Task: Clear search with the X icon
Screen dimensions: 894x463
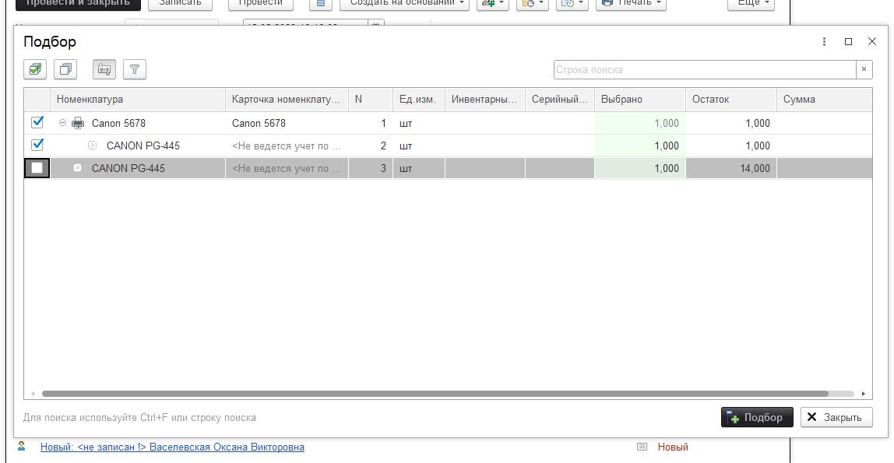Action: (x=864, y=69)
